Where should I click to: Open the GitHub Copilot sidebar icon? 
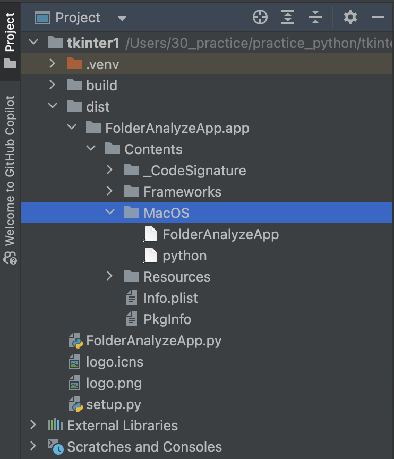[x=10, y=258]
